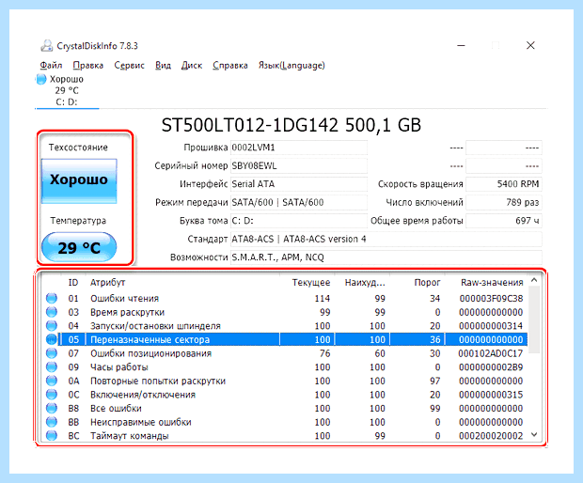Close the CrystalDiskInfo window
The width and height of the screenshot is (583, 483).
(x=530, y=45)
